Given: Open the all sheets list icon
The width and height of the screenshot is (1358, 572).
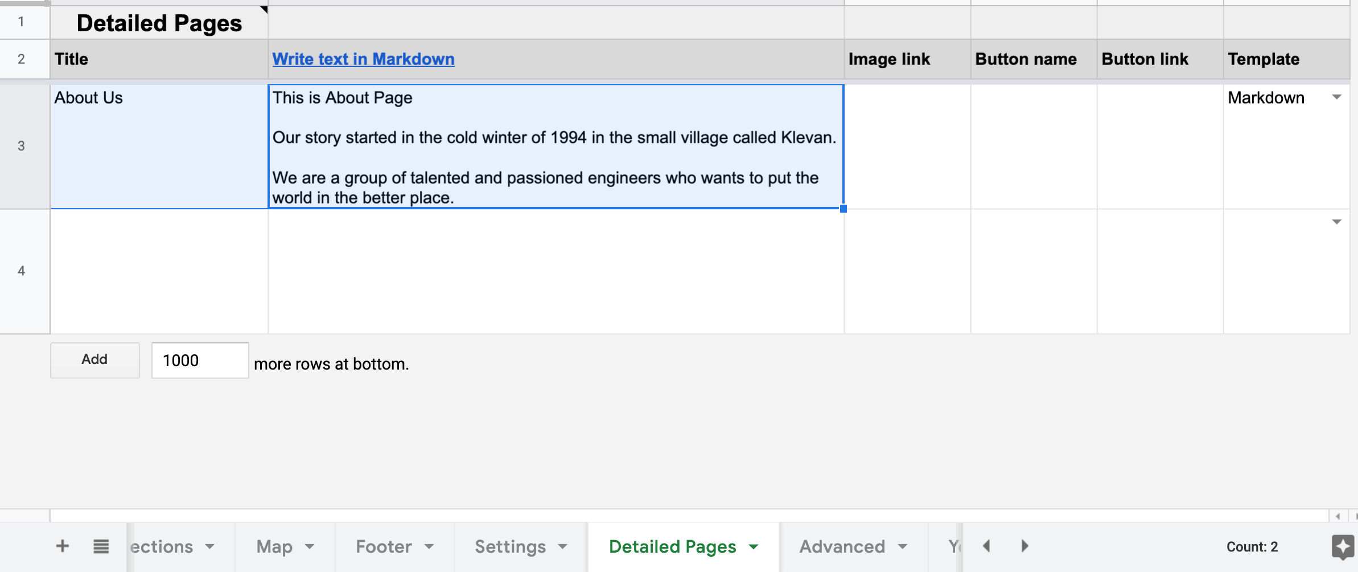Looking at the screenshot, I should point(101,546).
